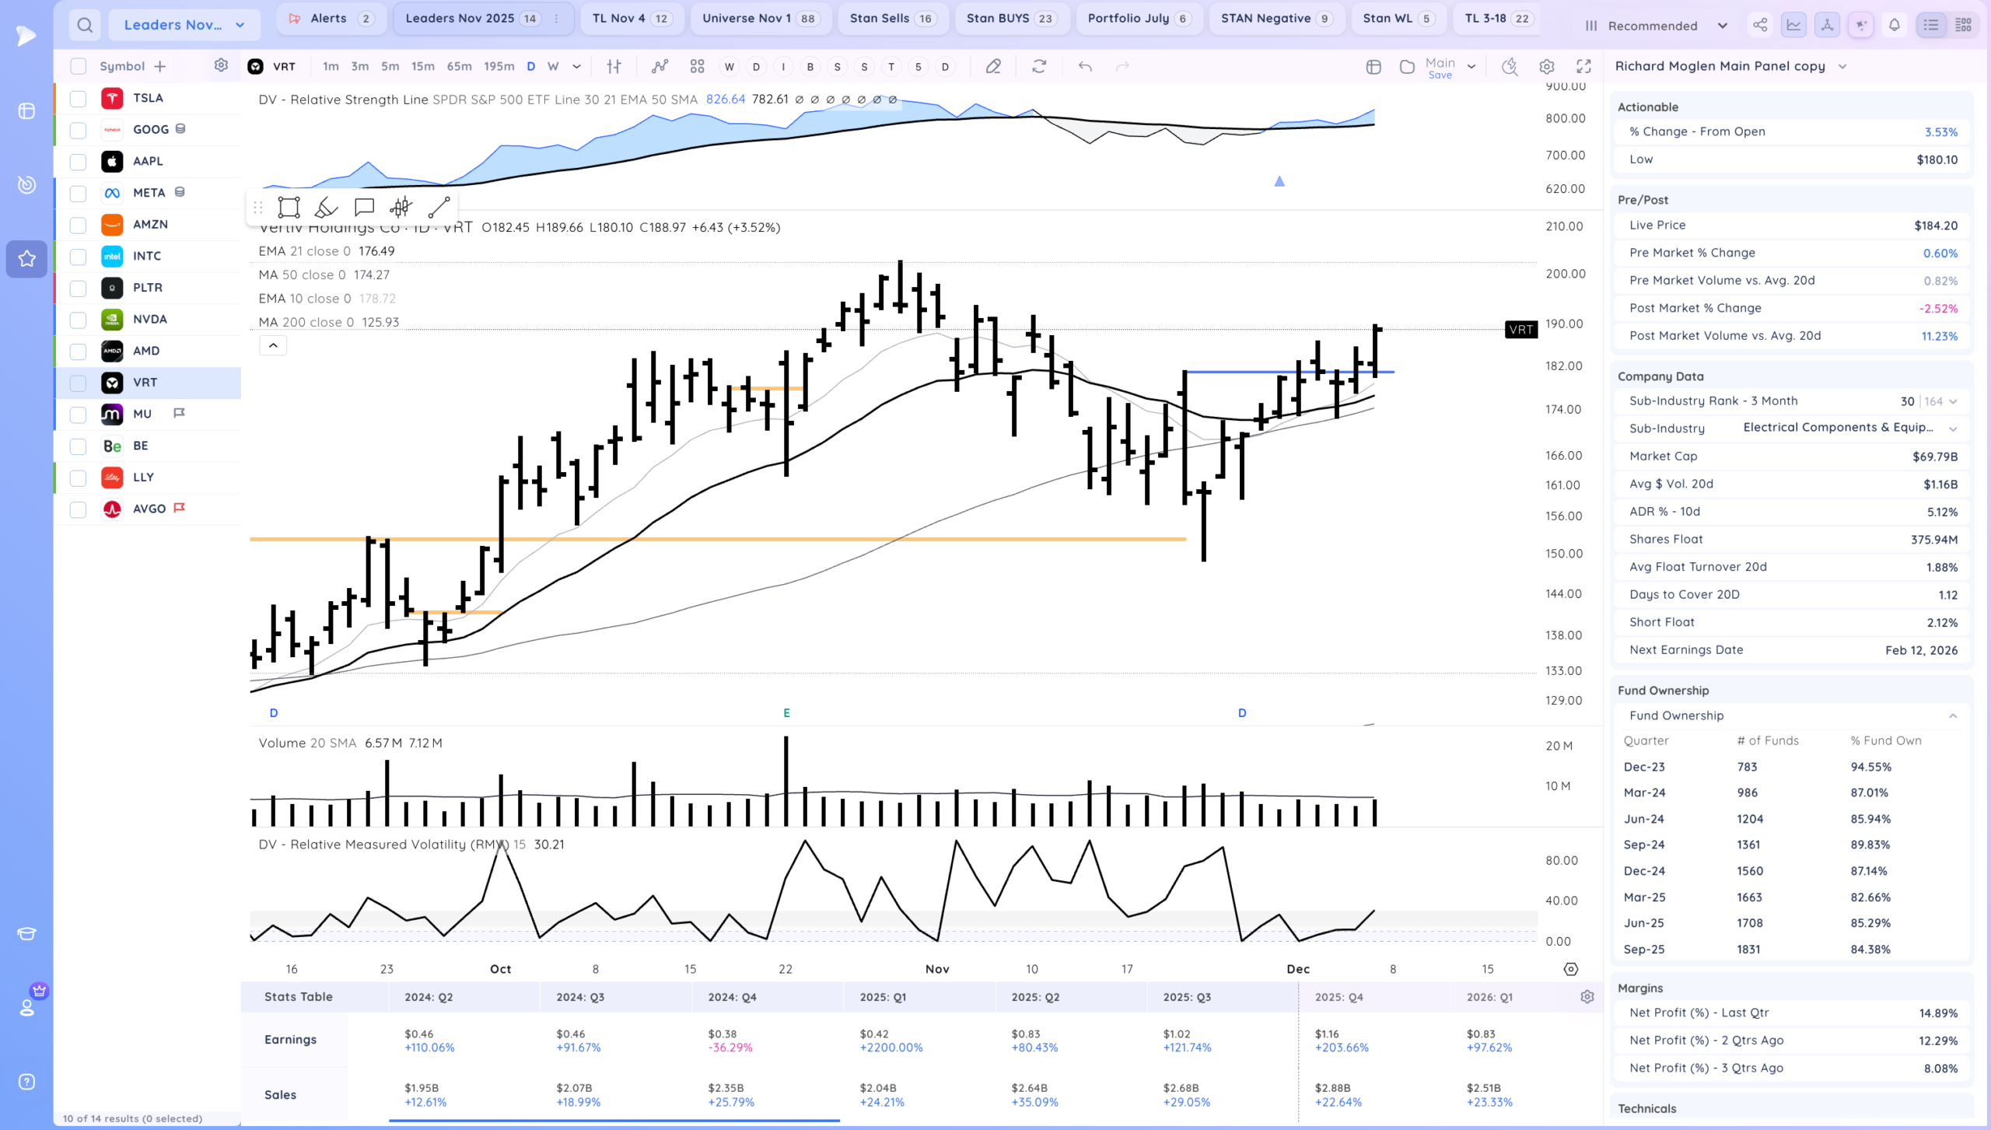Select the AVGO symbol in watchlist
1991x1130 pixels.
pyautogui.click(x=149, y=509)
